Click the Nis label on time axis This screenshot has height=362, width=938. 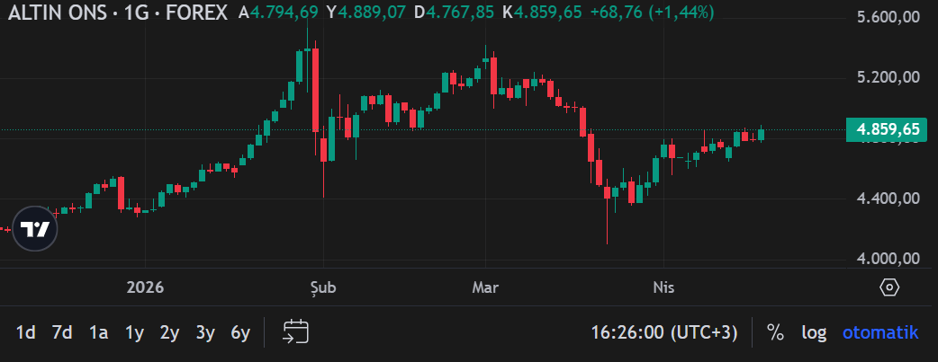(x=662, y=288)
